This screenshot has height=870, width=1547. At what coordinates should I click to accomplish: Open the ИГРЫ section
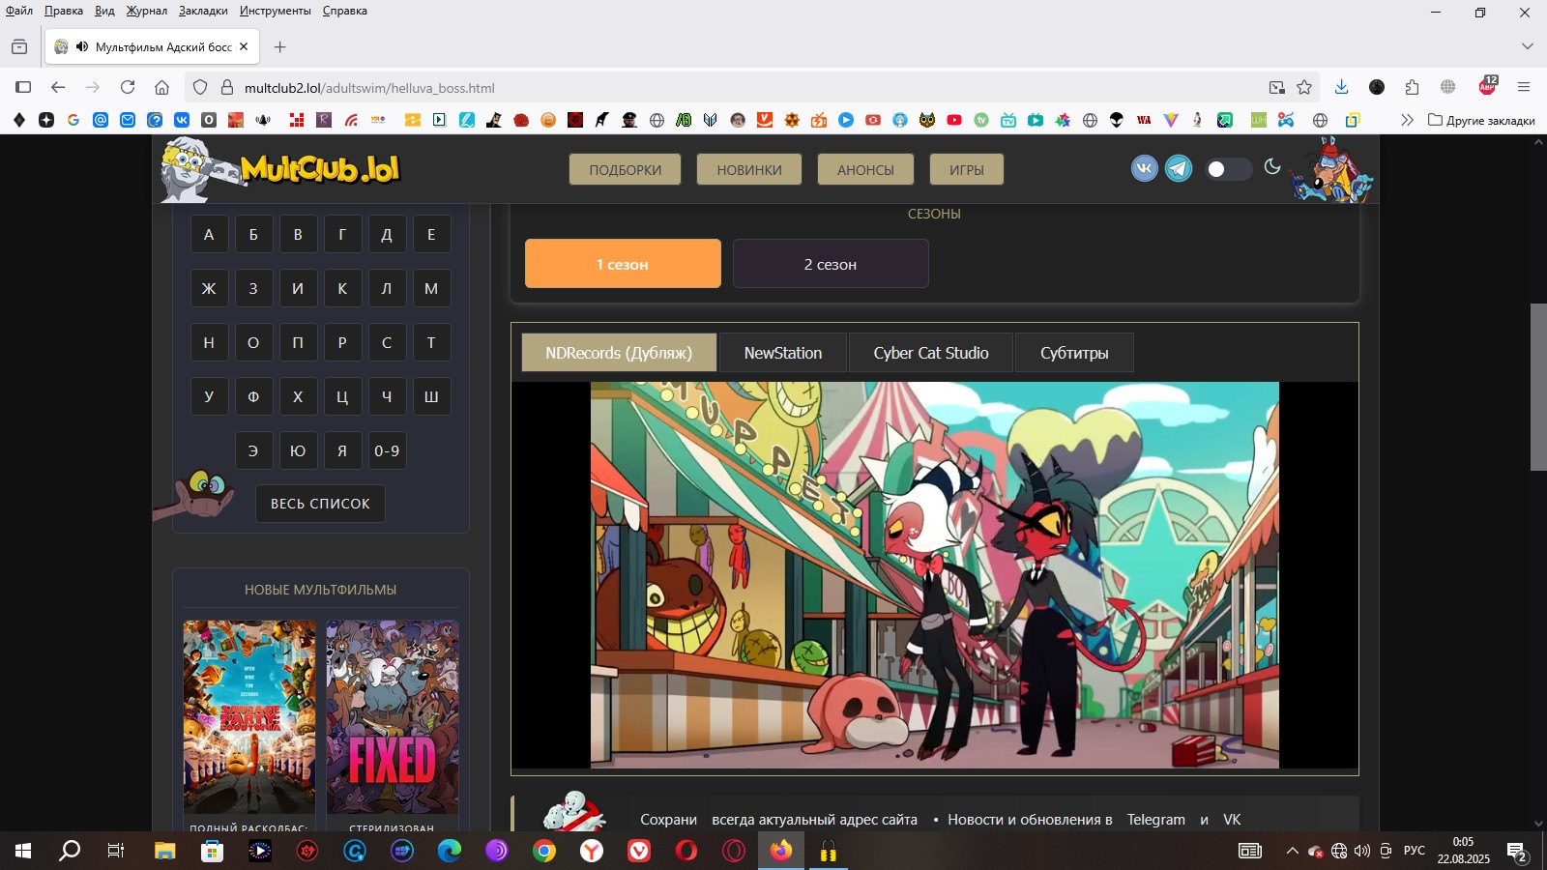coord(967,169)
